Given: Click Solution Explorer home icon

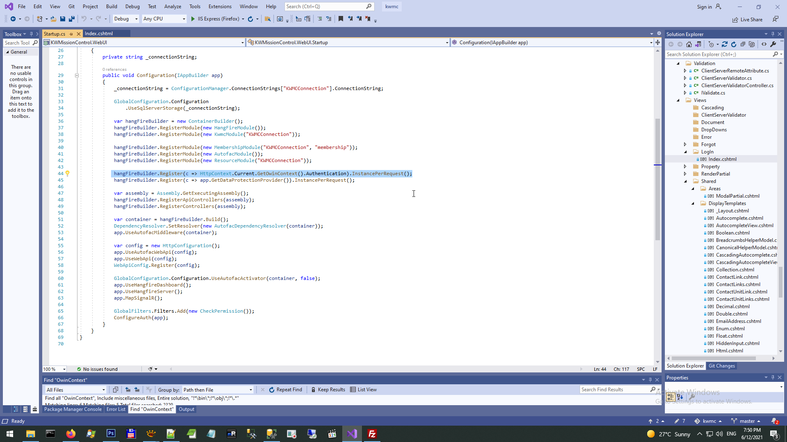Looking at the screenshot, I should (x=689, y=44).
